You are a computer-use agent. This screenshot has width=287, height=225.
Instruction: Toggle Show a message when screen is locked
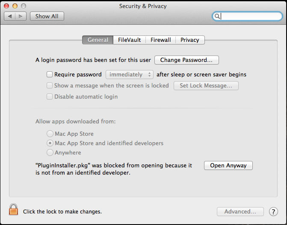(50, 85)
